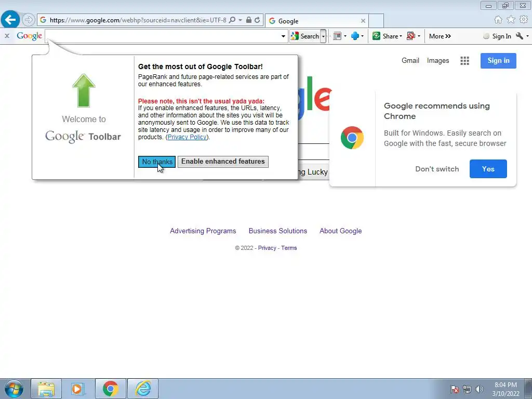Click the page URL text in address bar
This screenshot has width=532, height=399.
point(138,20)
